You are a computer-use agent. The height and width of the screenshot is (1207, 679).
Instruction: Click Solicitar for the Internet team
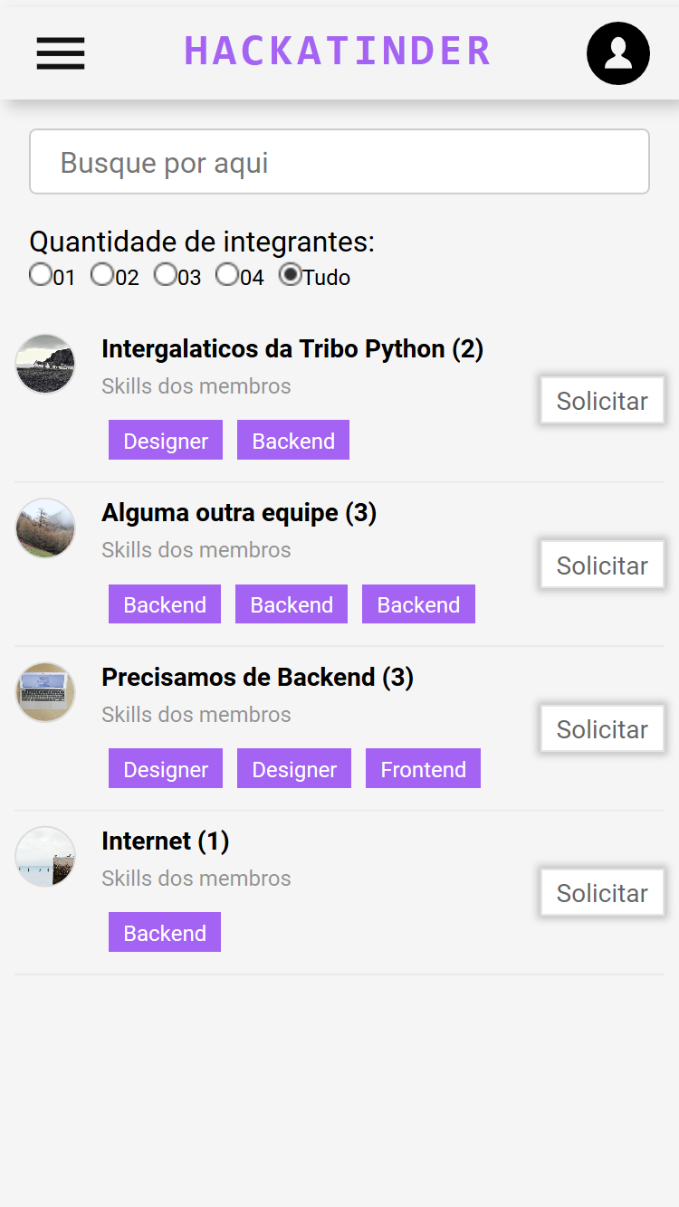601,892
